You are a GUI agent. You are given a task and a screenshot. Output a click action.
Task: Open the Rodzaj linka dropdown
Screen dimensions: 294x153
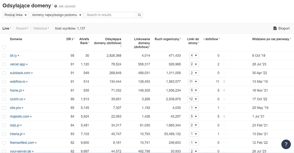16,15
